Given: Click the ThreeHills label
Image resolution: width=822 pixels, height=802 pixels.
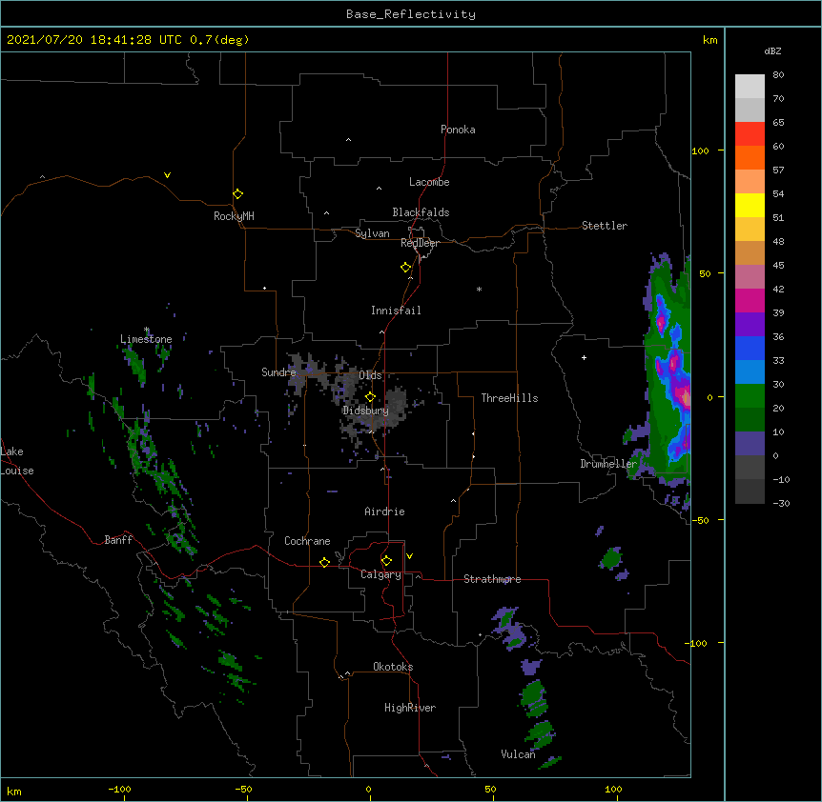Looking at the screenshot, I should pyautogui.click(x=509, y=398).
